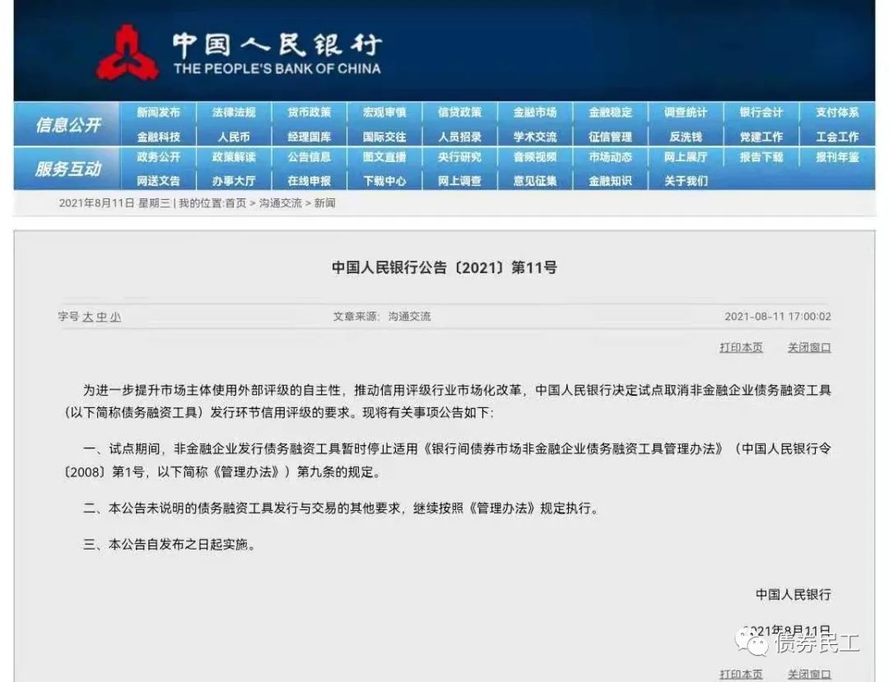Set font size to medium (中)

coord(101,317)
